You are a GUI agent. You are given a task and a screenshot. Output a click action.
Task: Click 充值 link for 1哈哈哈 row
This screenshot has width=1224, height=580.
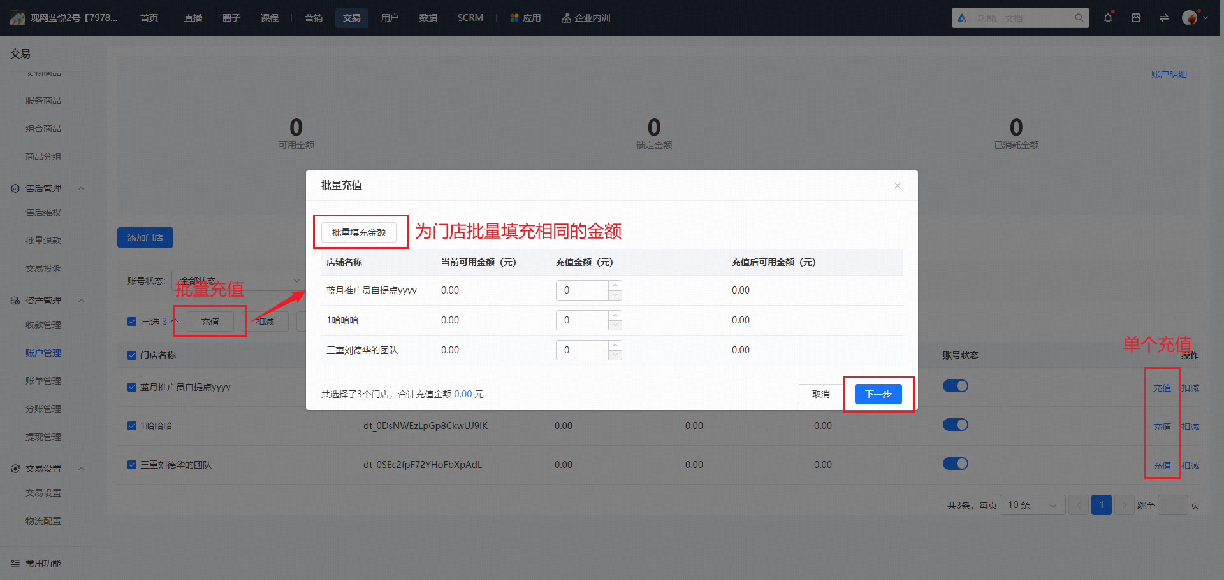point(1162,427)
